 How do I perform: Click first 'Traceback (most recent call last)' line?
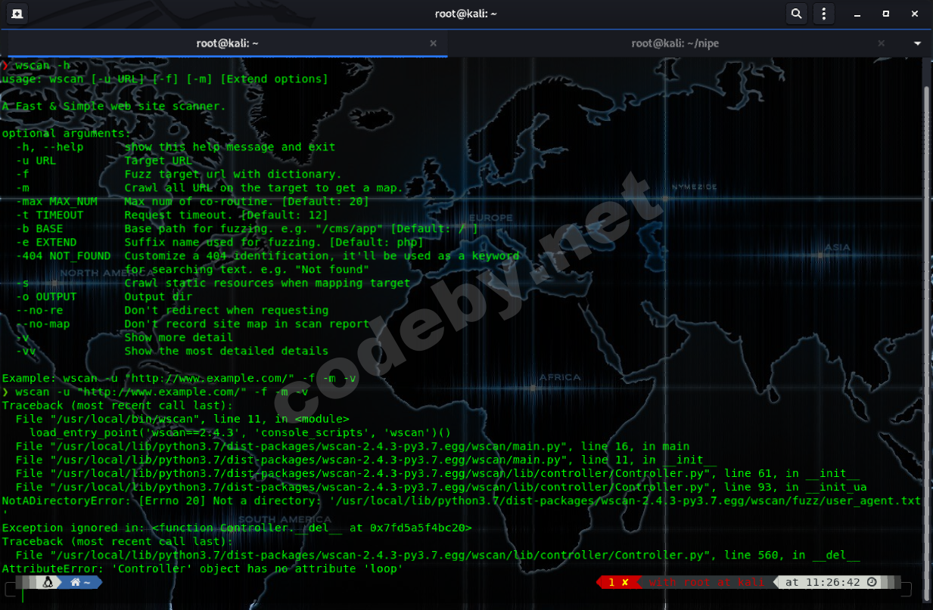coord(117,405)
